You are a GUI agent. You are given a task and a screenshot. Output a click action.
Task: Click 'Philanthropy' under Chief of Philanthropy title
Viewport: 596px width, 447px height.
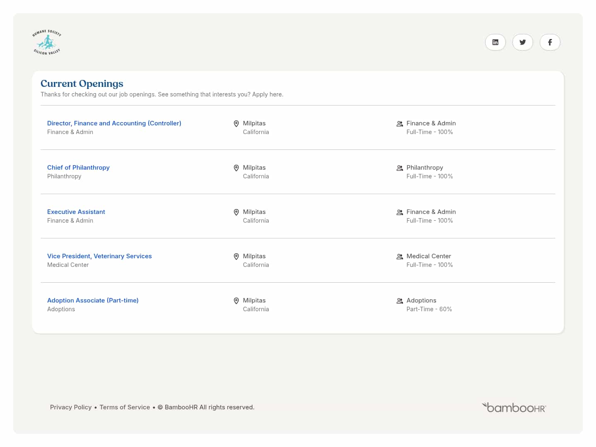(x=64, y=176)
